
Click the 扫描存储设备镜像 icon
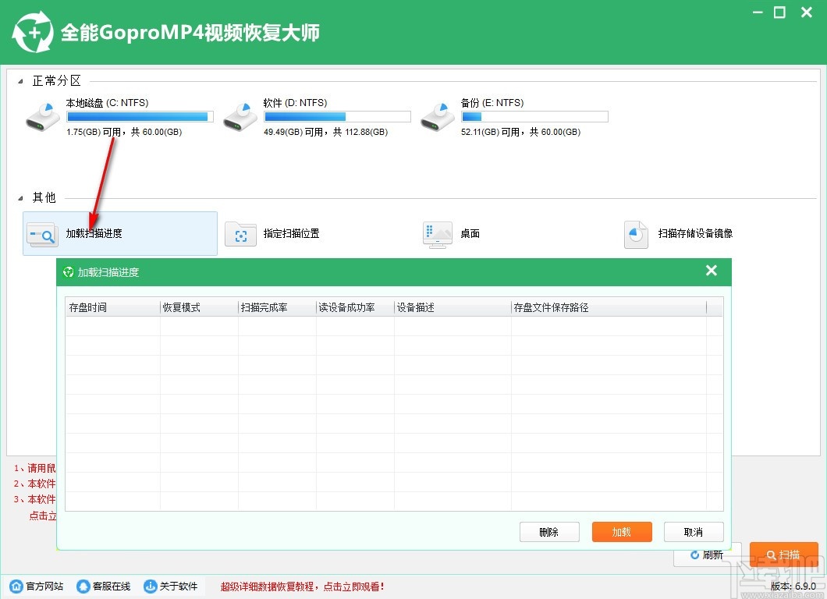pos(636,235)
